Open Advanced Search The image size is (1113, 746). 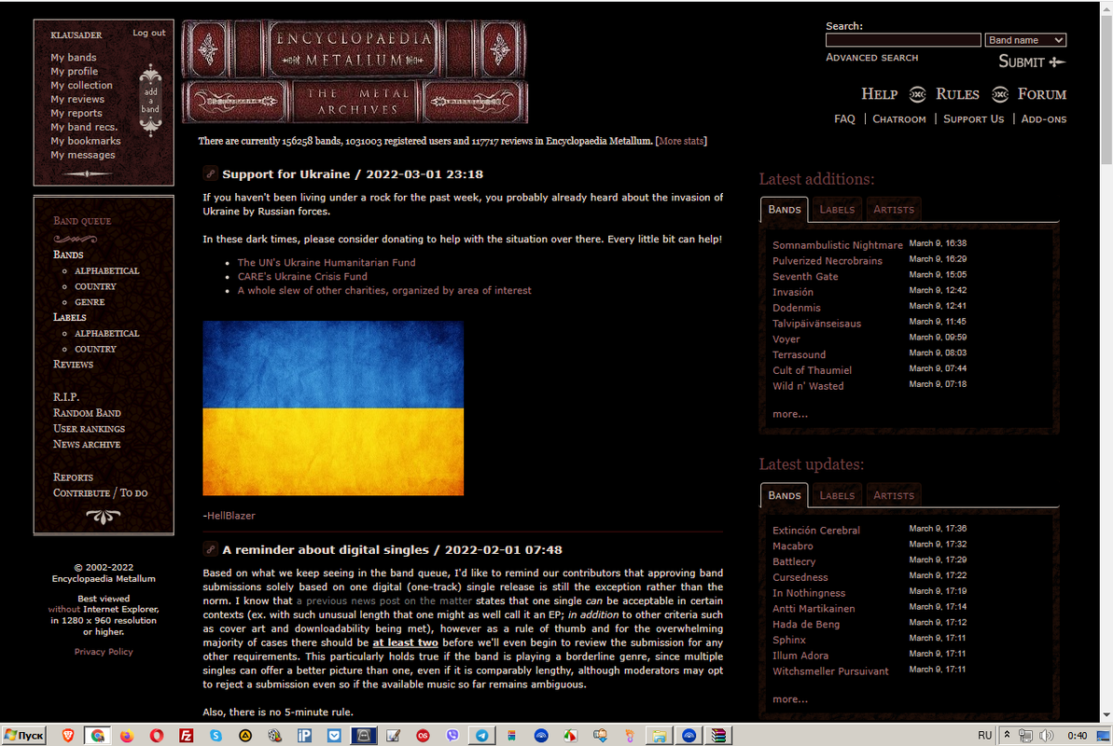[871, 58]
